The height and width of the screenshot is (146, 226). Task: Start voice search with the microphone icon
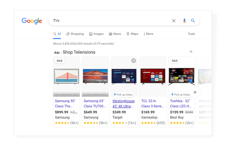pyautogui.click(x=184, y=21)
